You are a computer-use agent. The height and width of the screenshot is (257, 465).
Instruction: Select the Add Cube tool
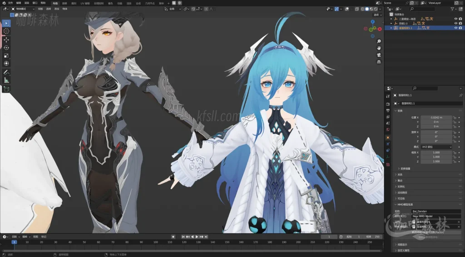pos(6,89)
